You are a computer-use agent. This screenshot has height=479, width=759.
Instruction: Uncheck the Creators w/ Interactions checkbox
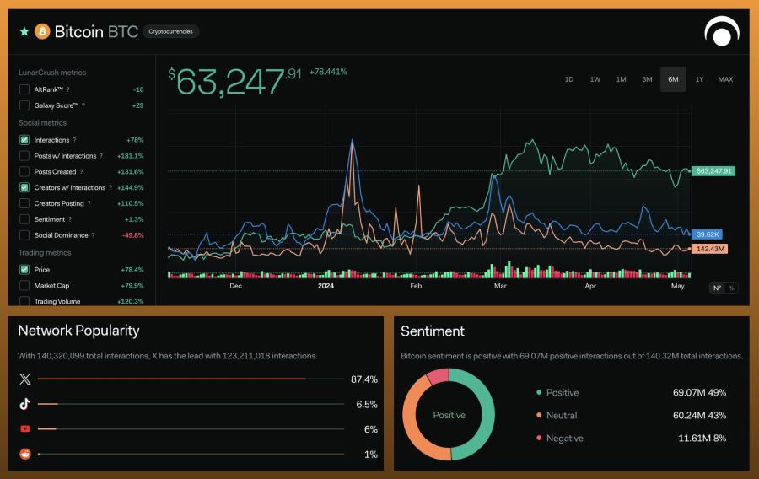[x=24, y=188]
